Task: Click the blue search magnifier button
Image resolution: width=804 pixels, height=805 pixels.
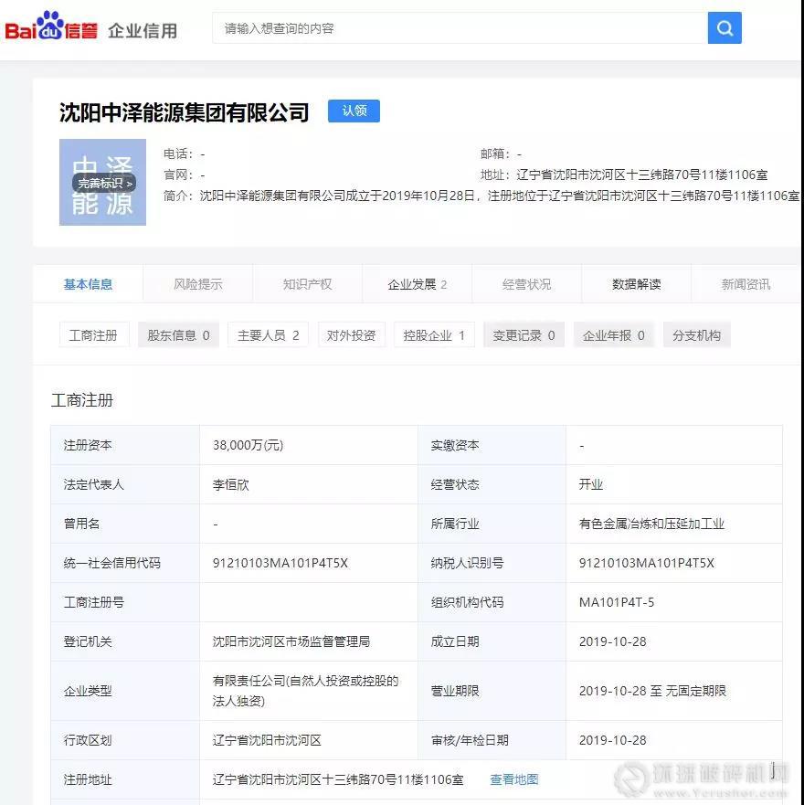Action: tap(725, 28)
